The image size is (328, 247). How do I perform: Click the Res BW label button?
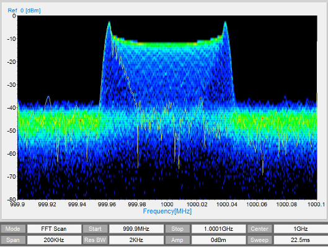click(x=95, y=240)
